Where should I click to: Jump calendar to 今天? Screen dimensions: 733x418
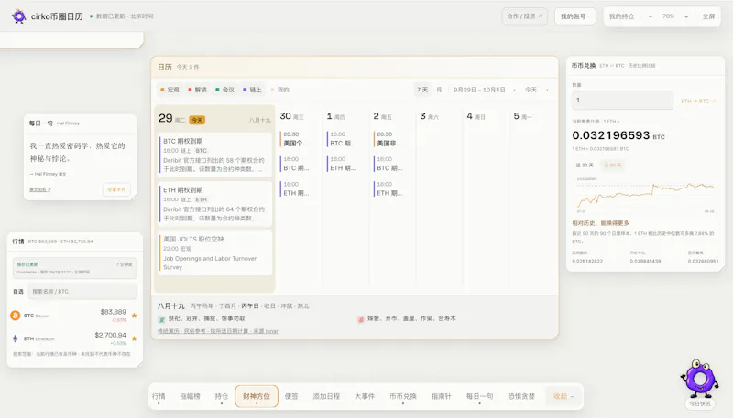pyautogui.click(x=531, y=90)
